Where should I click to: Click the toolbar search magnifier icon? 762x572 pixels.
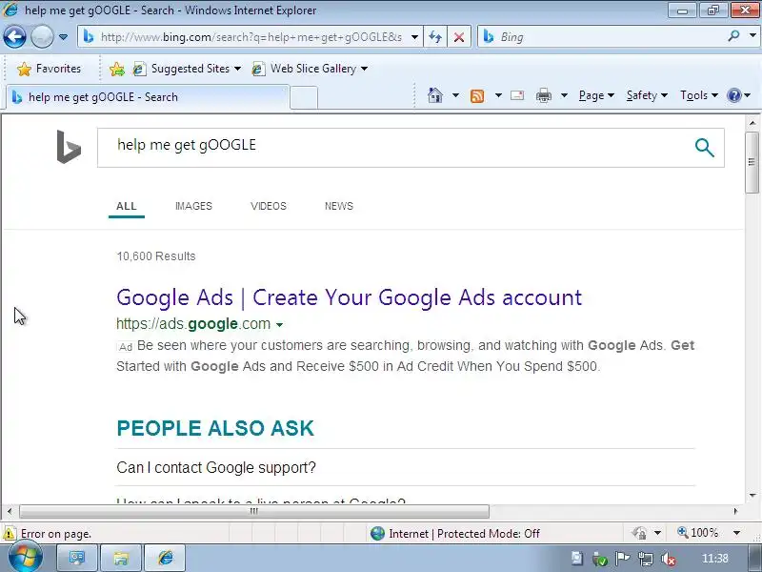733,36
